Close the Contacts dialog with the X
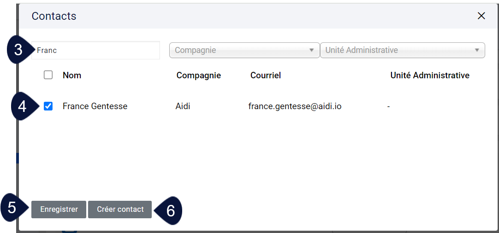 [481, 16]
